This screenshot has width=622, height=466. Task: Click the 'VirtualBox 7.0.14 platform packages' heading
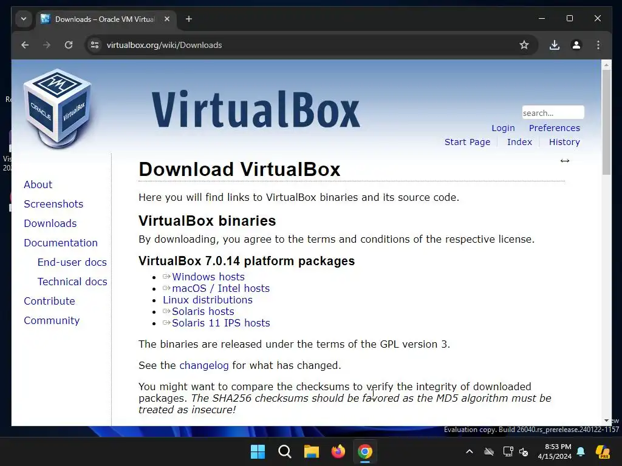pyautogui.click(x=247, y=261)
